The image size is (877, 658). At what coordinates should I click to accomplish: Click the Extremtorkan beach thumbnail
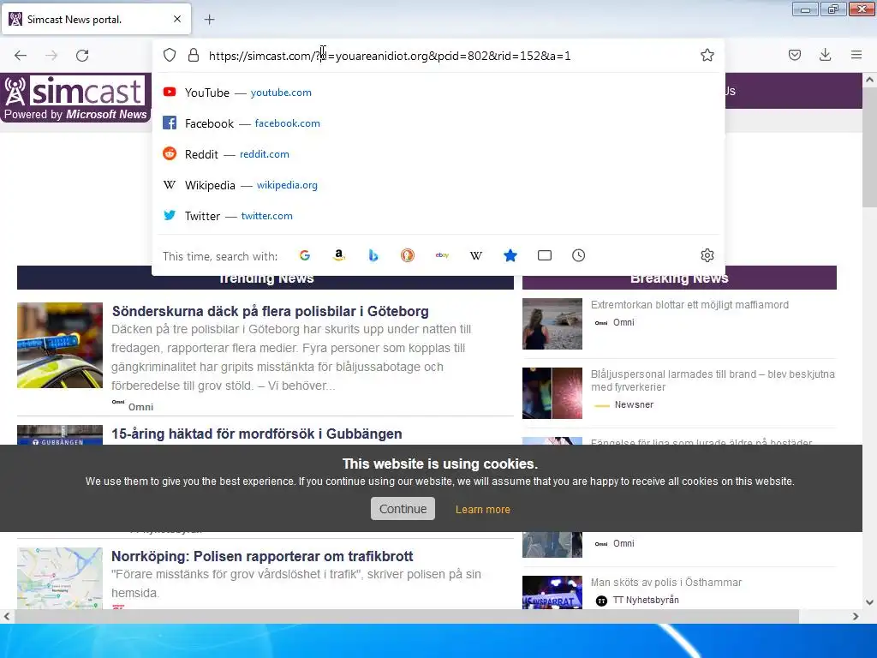click(552, 324)
